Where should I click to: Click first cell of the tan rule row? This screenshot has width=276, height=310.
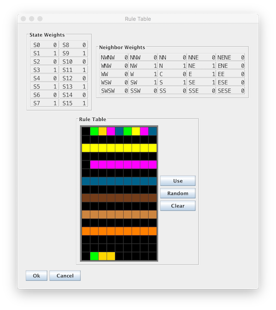(x=86, y=214)
